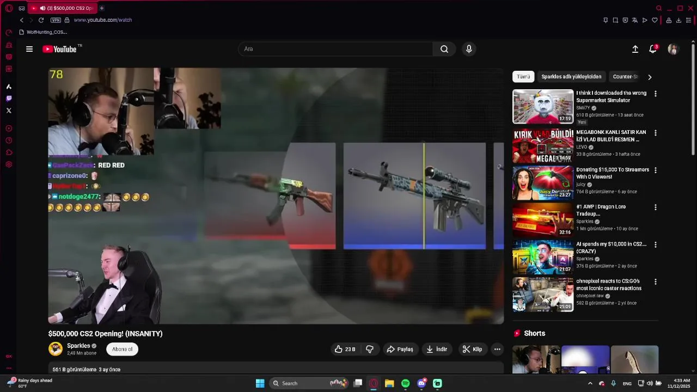
Task: Open the YouTube account avatar menu
Action: coord(673,49)
